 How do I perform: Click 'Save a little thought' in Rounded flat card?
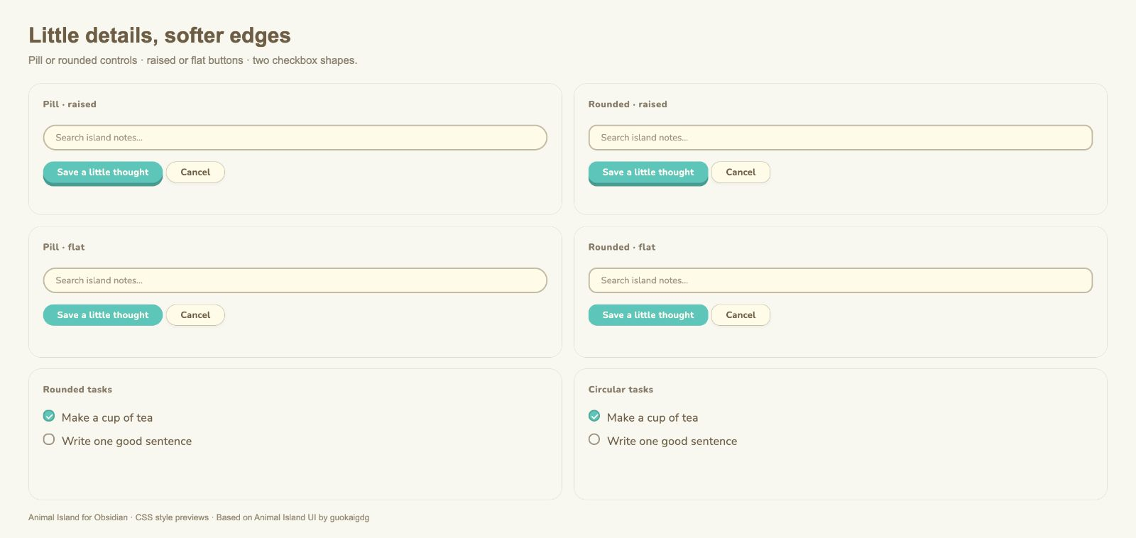(648, 315)
